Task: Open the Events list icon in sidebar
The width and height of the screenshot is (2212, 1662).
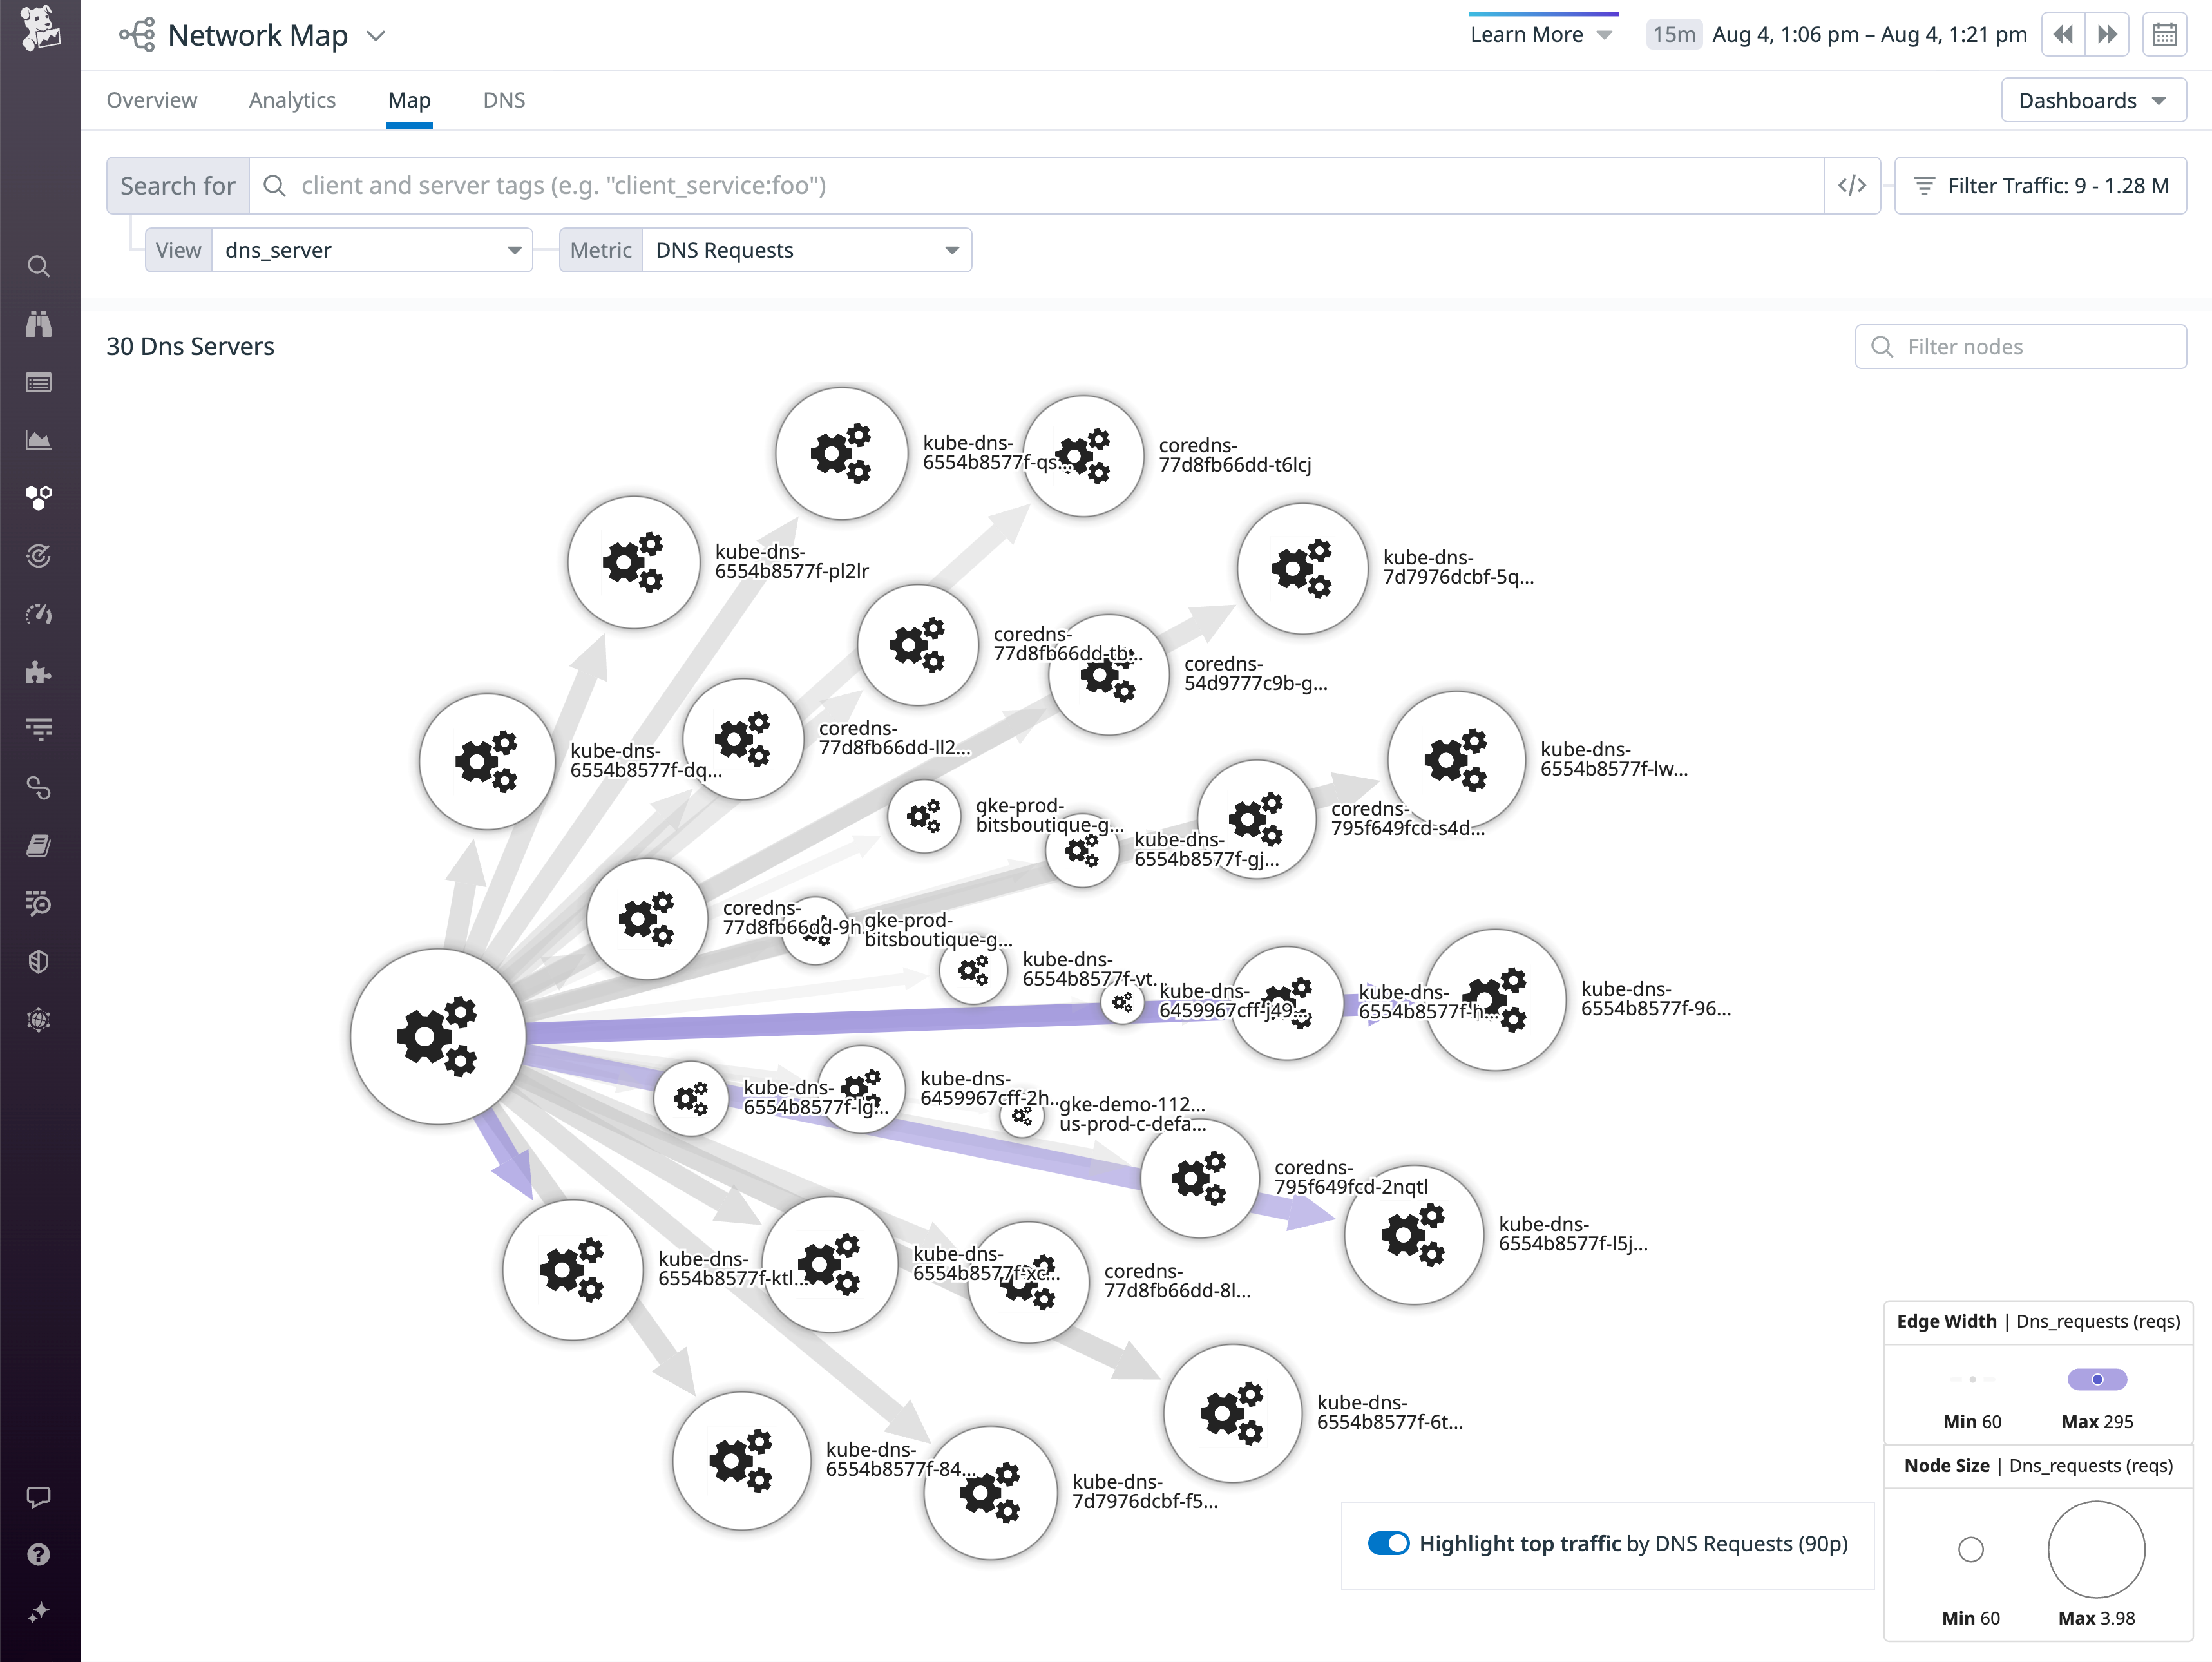Action: 39,381
